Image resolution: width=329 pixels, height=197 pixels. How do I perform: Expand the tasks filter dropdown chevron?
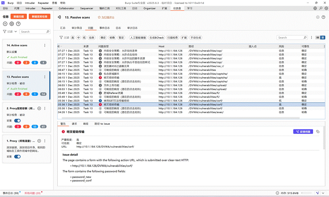coord(15,32)
